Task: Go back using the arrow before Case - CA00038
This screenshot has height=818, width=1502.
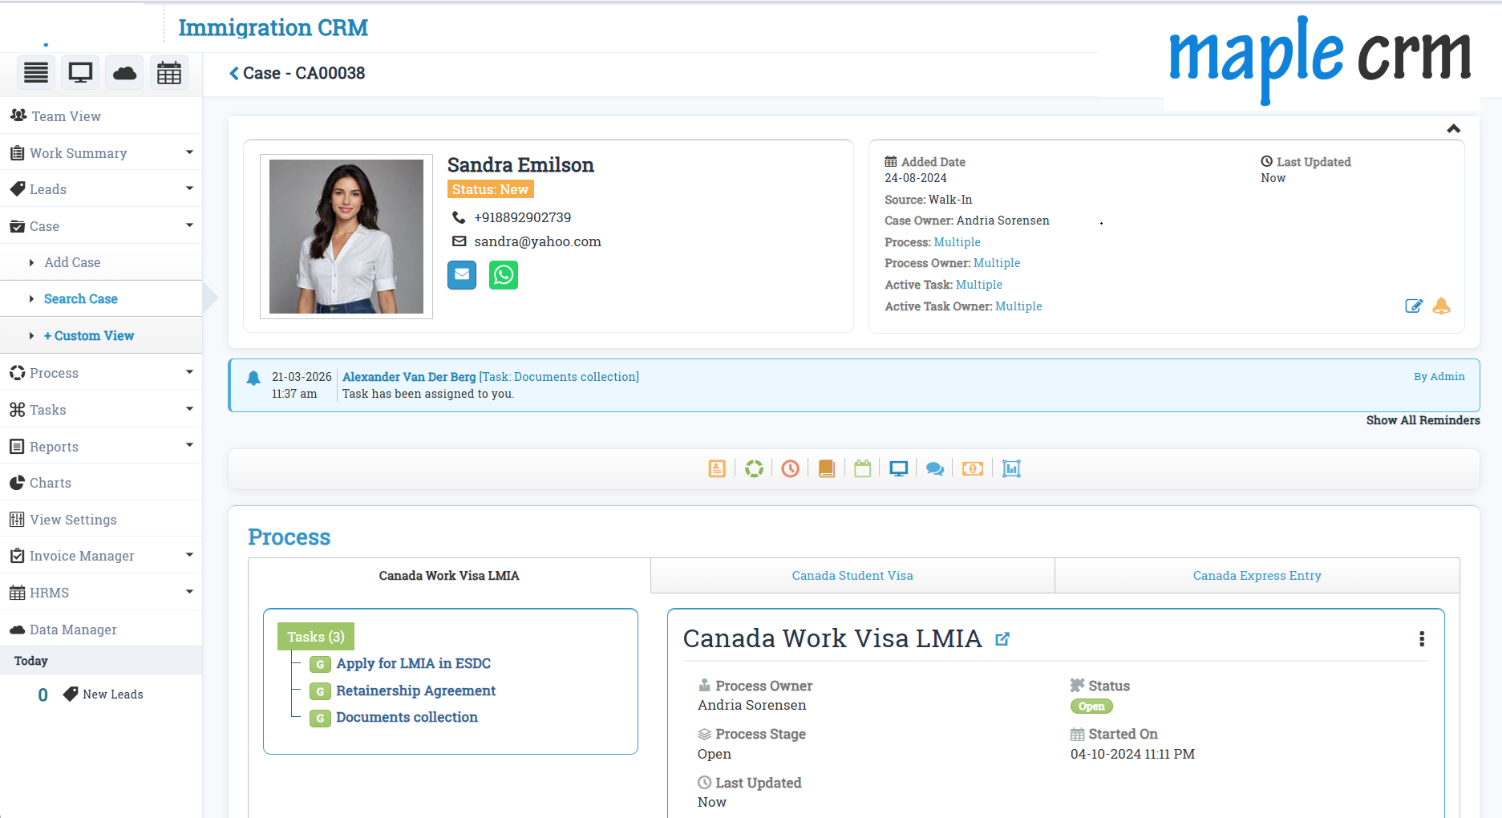Action: point(234,73)
